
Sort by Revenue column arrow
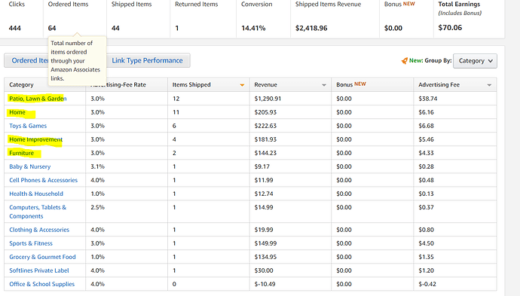[x=324, y=85]
